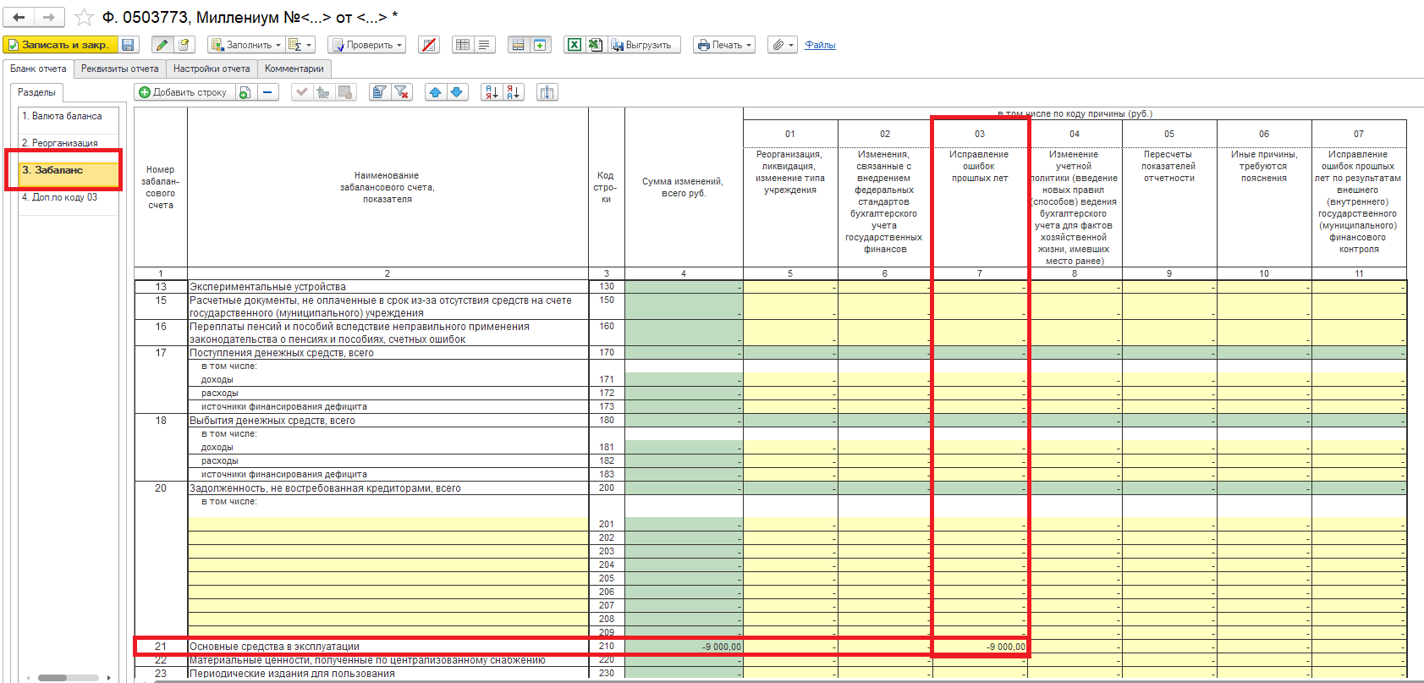Viewport: 1424px width, 683px height.
Task: Move row up with blue up arrow
Action: [435, 92]
